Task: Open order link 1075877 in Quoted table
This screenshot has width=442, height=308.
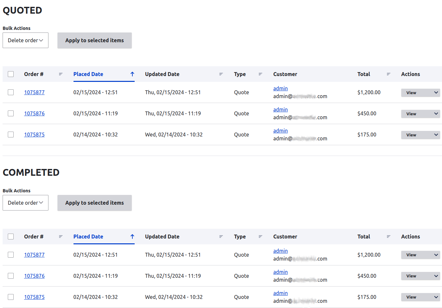Action: coord(34,92)
